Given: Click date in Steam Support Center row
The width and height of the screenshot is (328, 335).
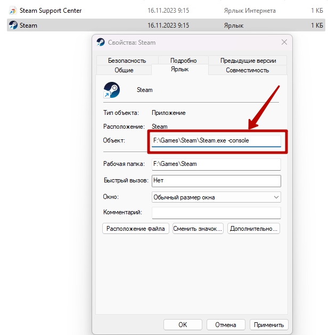Looking at the screenshot, I should [168, 11].
